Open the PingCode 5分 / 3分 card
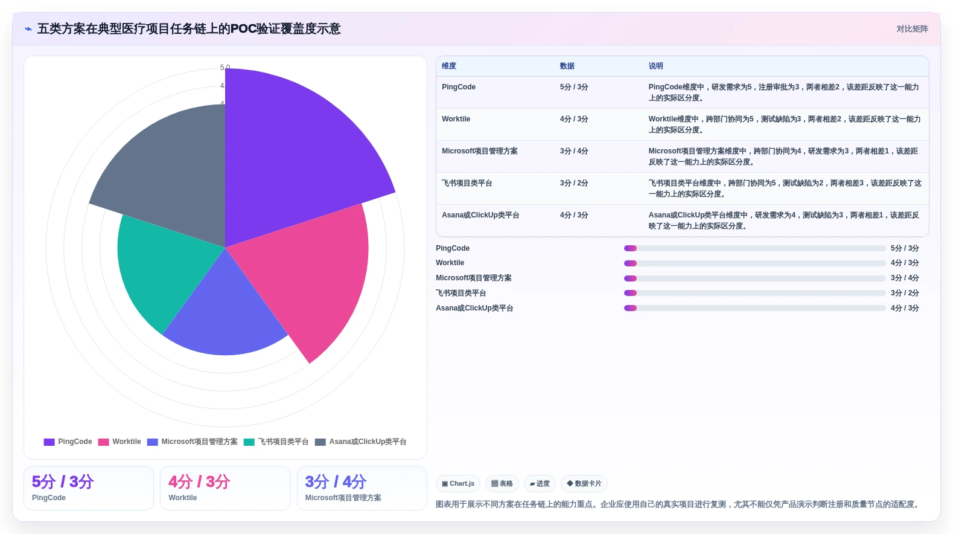The width and height of the screenshot is (953, 534). (89, 488)
